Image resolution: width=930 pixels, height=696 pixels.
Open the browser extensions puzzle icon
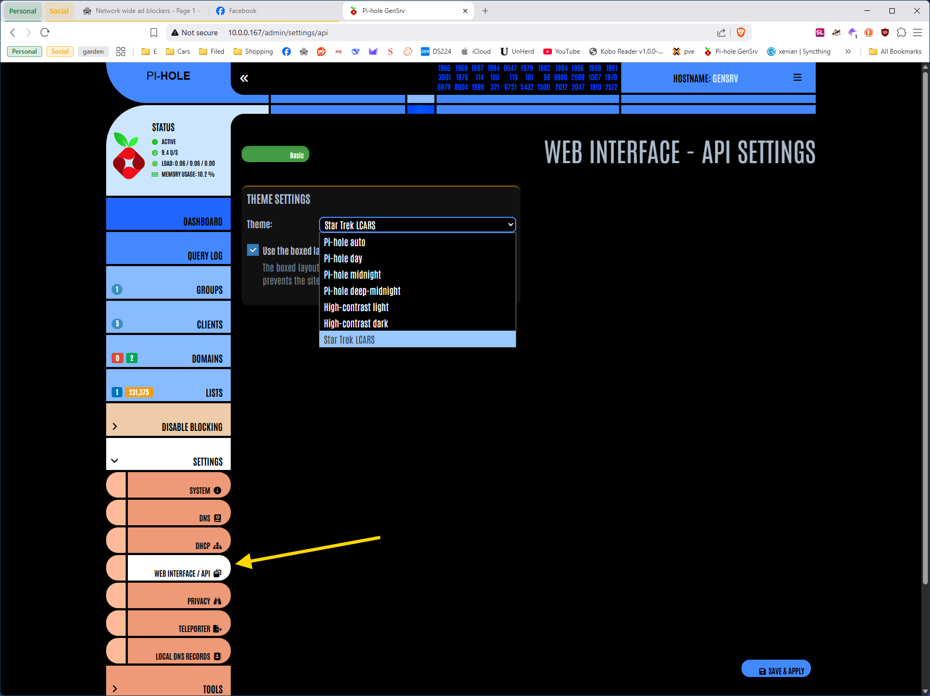pos(901,33)
